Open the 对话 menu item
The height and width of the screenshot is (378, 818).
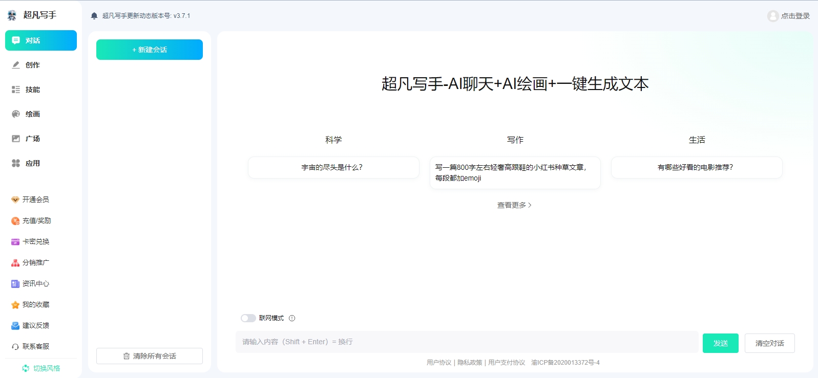tap(41, 40)
